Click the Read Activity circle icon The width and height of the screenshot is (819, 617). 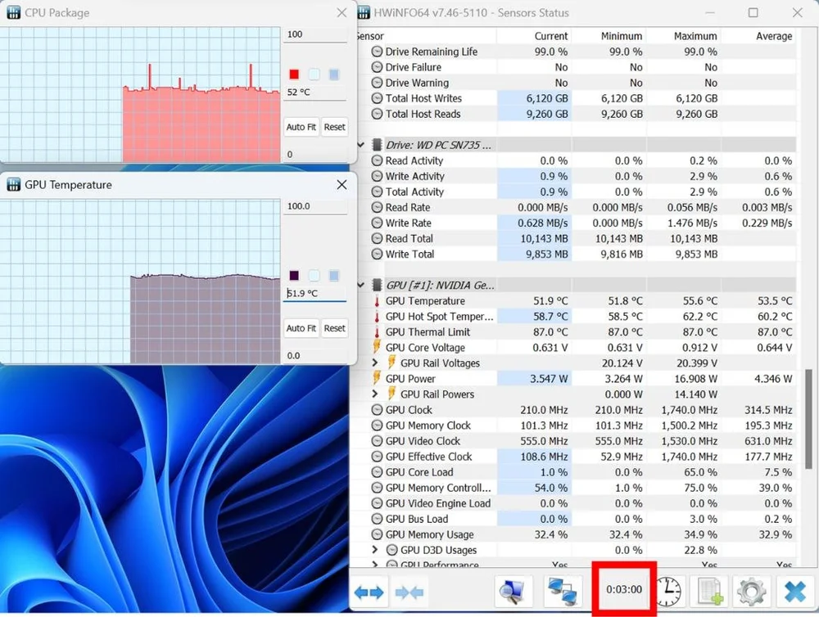click(377, 160)
